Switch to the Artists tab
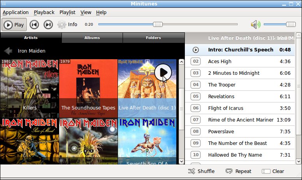Image resolution: width=302 pixels, height=180 pixels. pos(31,38)
